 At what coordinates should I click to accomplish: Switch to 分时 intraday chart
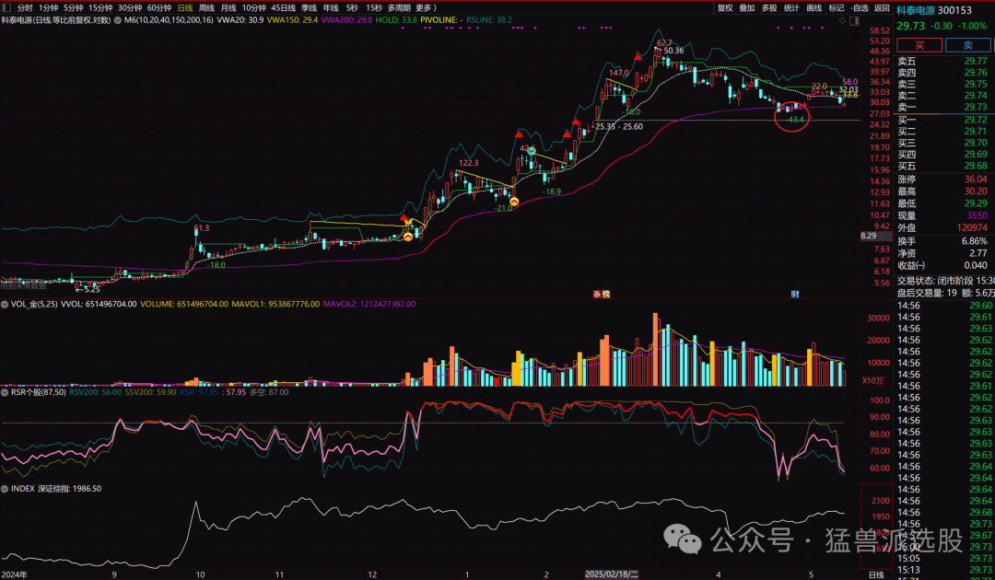(x=25, y=7)
